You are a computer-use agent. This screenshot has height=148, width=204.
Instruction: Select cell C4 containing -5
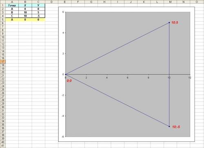(38, 16)
